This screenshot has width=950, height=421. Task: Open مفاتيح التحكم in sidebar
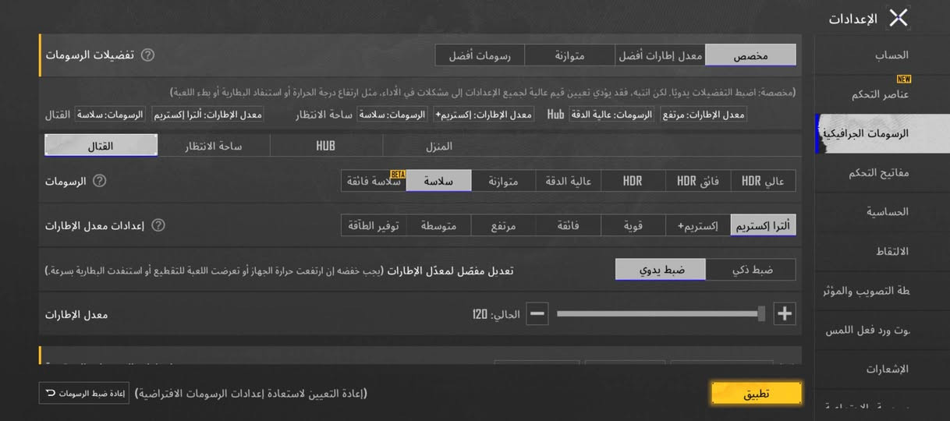pyautogui.click(x=882, y=173)
